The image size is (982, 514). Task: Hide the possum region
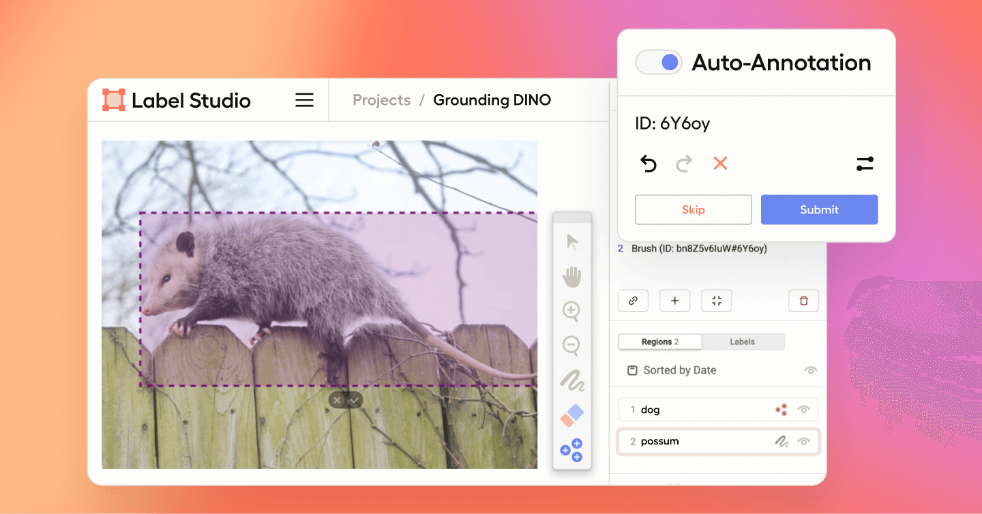pos(804,441)
